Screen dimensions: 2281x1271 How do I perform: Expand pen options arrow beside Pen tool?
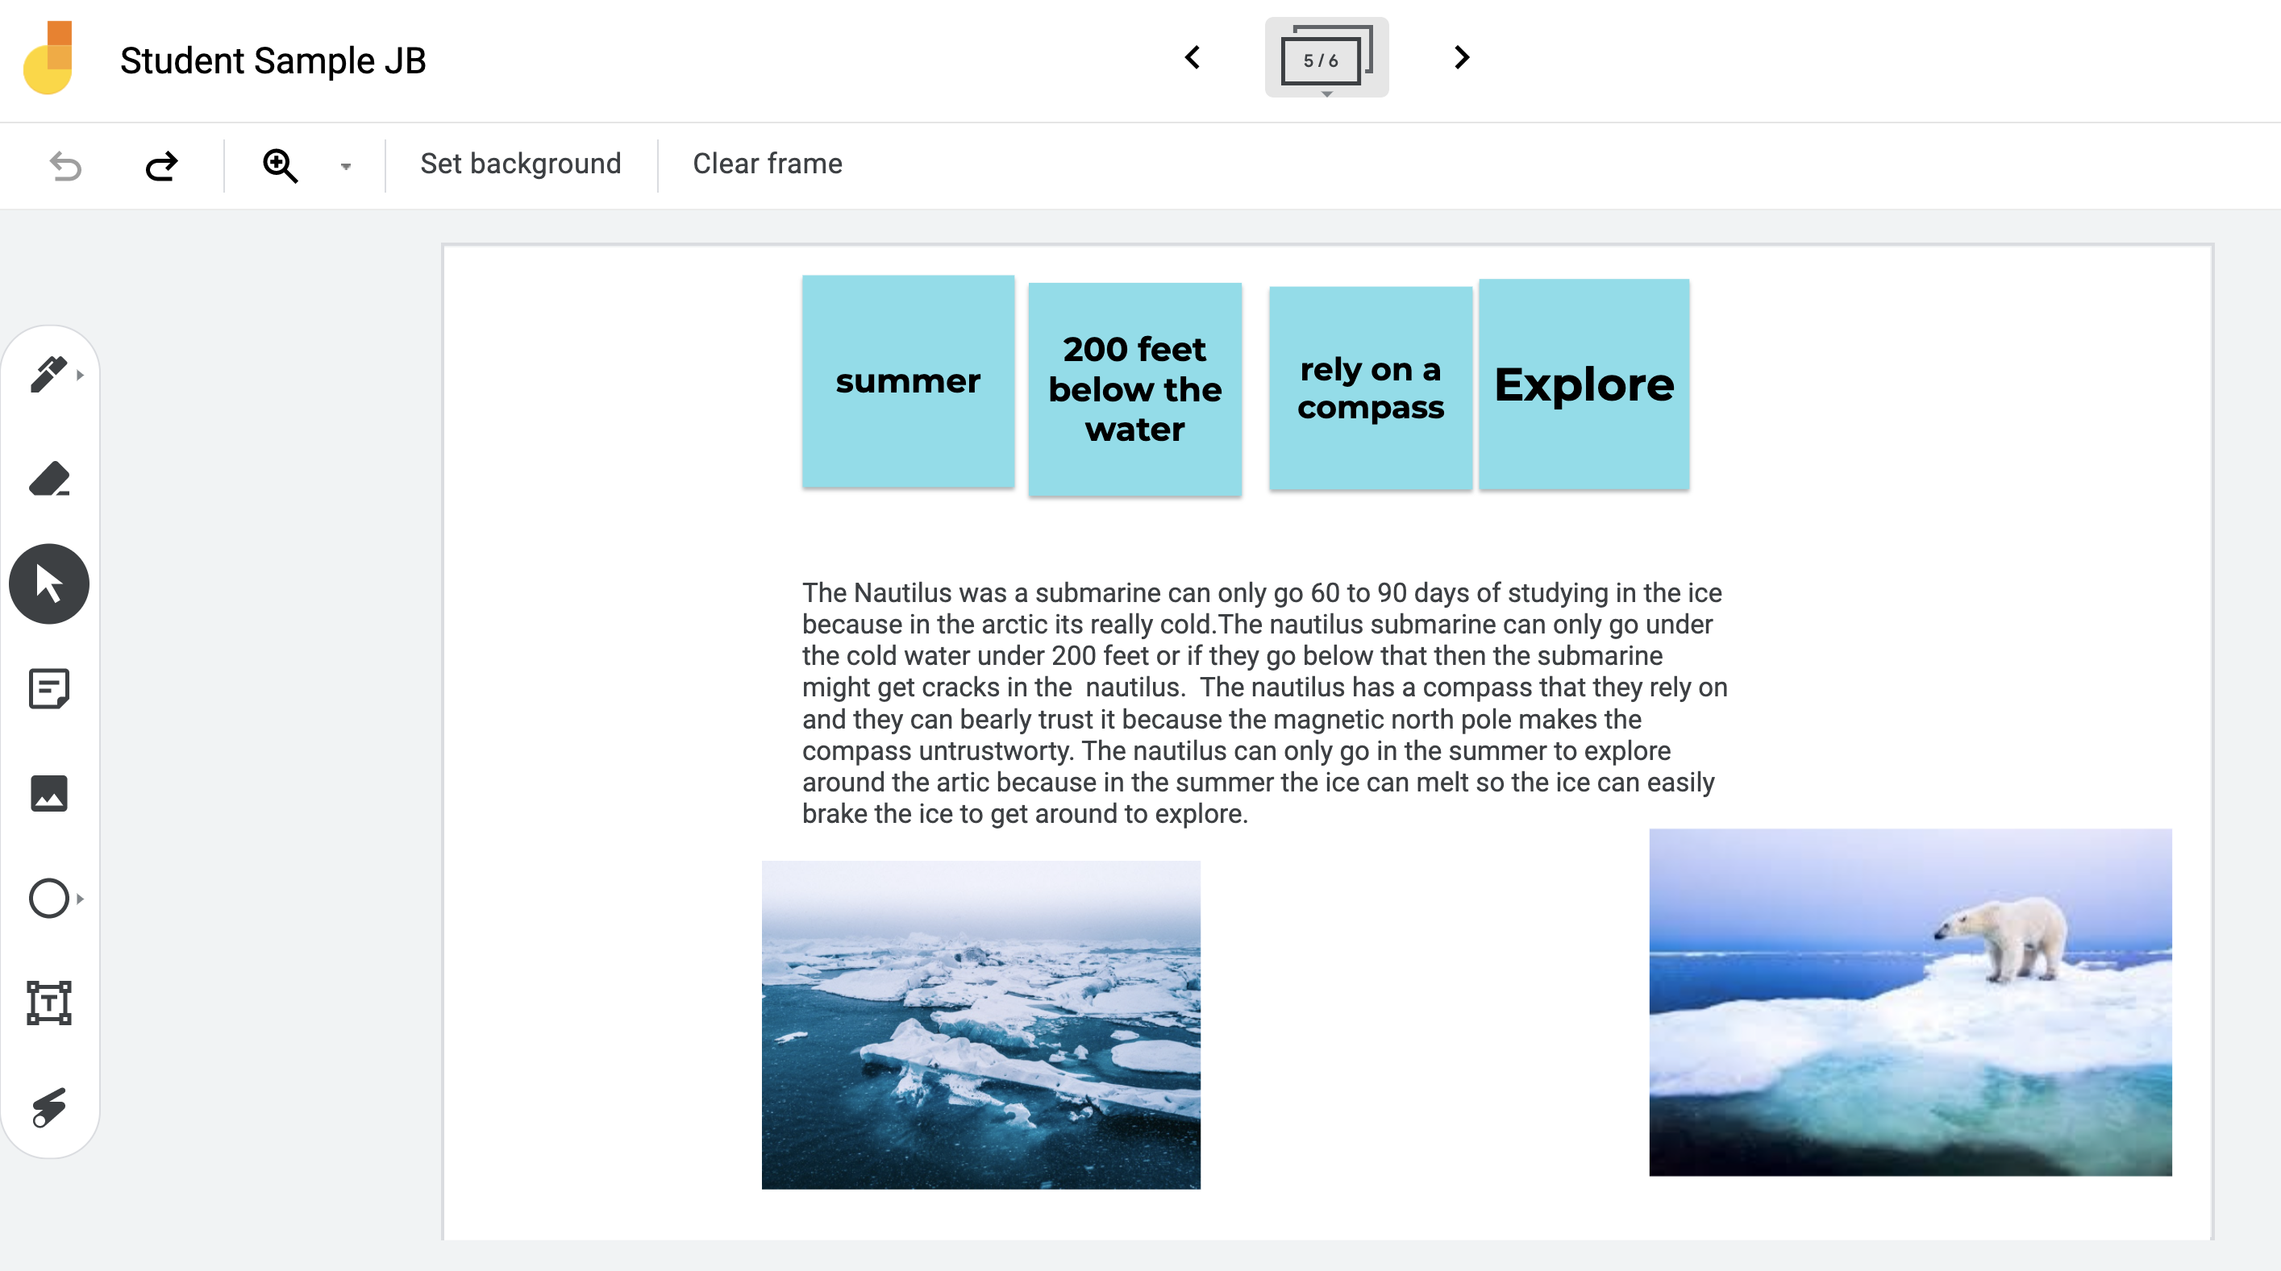[81, 376]
